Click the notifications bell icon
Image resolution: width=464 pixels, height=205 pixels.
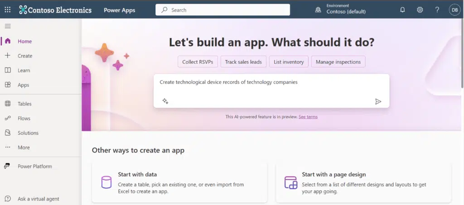[402, 10]
